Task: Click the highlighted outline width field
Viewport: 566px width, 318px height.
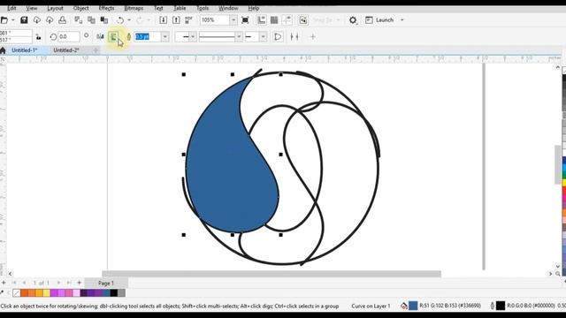Action: [x=148, y=37]
